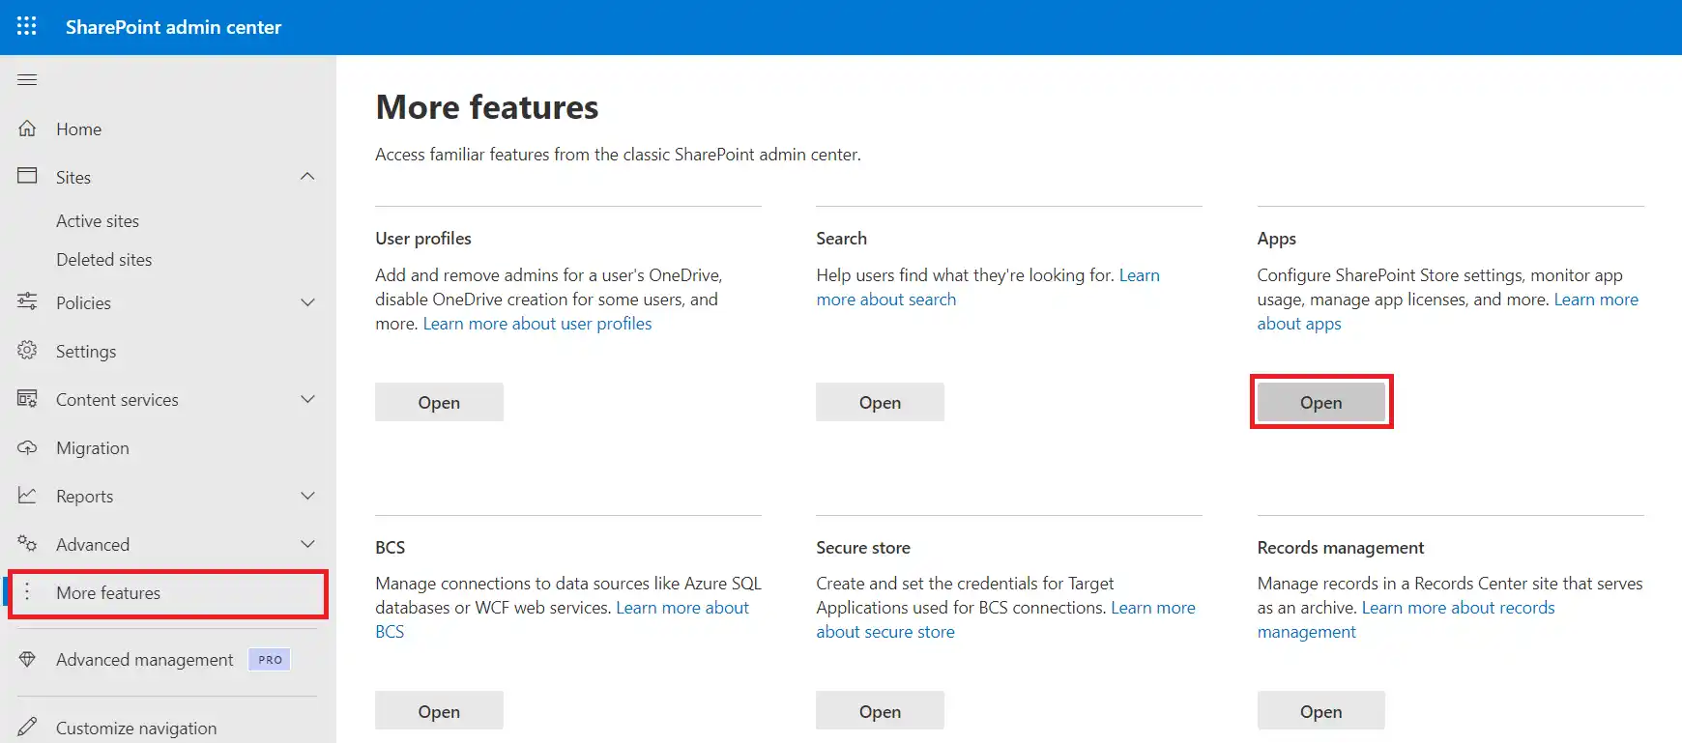
Task: Select Settings in left navigation
Action: coord(86,352)
